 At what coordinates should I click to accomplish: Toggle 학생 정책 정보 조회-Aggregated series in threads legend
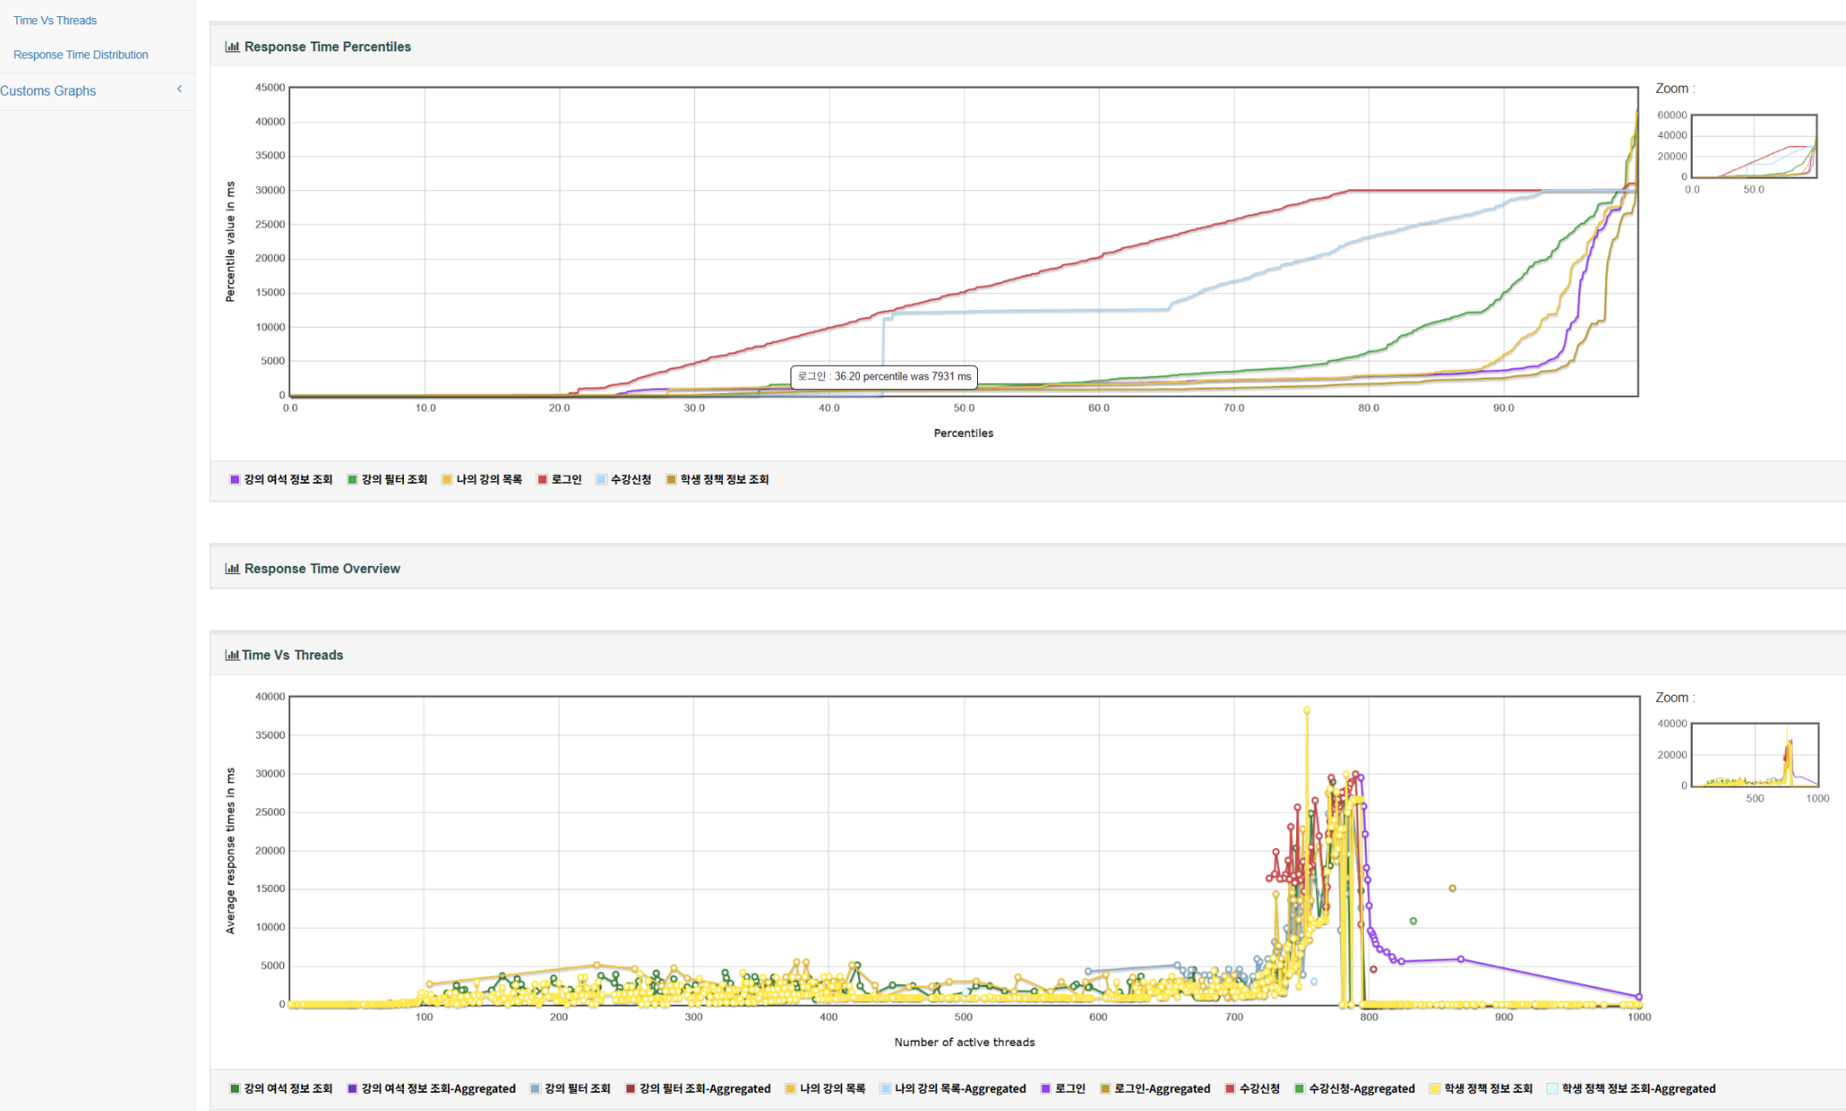[1638, 1088]
